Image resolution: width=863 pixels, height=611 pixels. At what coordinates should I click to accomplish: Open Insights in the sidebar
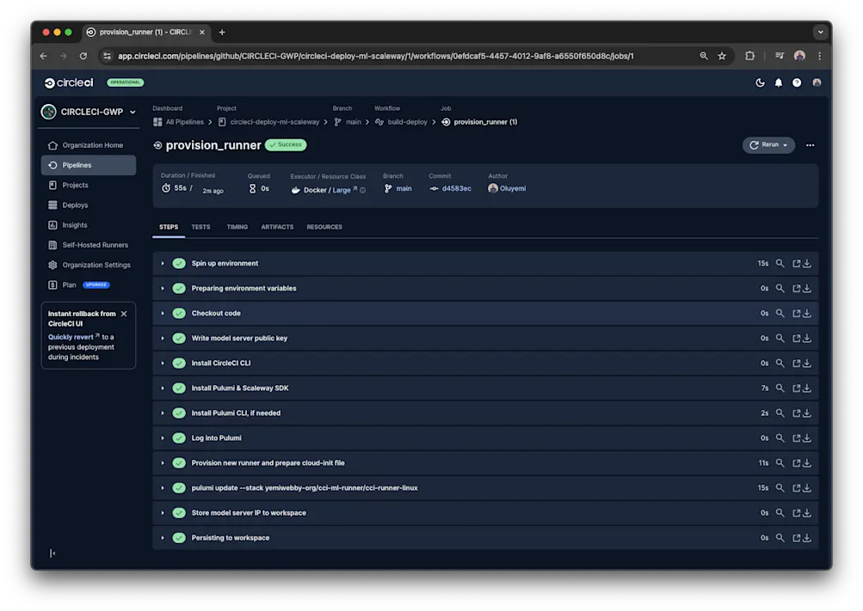(x=88, y=225)
